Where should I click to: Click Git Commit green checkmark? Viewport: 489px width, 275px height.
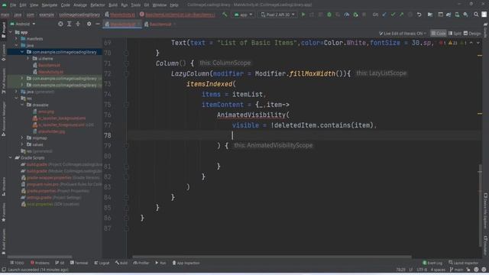[x=393, y=15]
